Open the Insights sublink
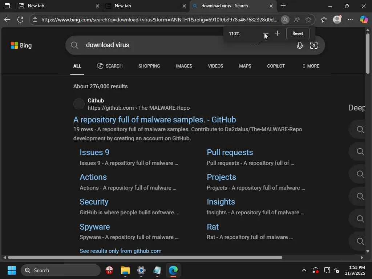The height and width of the screenshot is (279, 372). tap(221, 202)
